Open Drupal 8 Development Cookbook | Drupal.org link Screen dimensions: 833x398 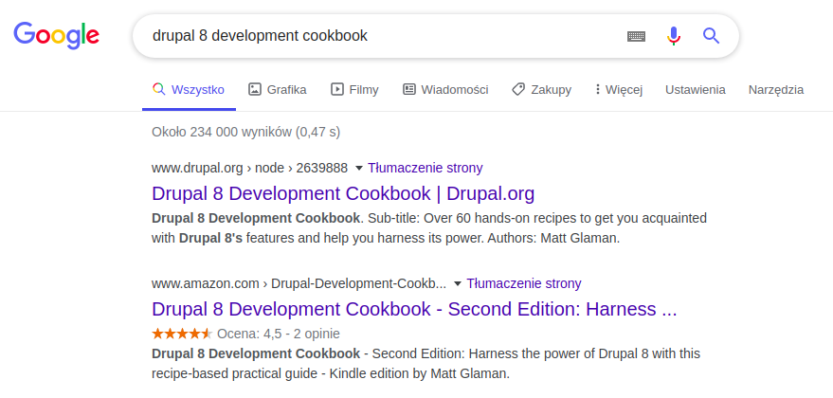pyautogui.click(x=343, y=193)
